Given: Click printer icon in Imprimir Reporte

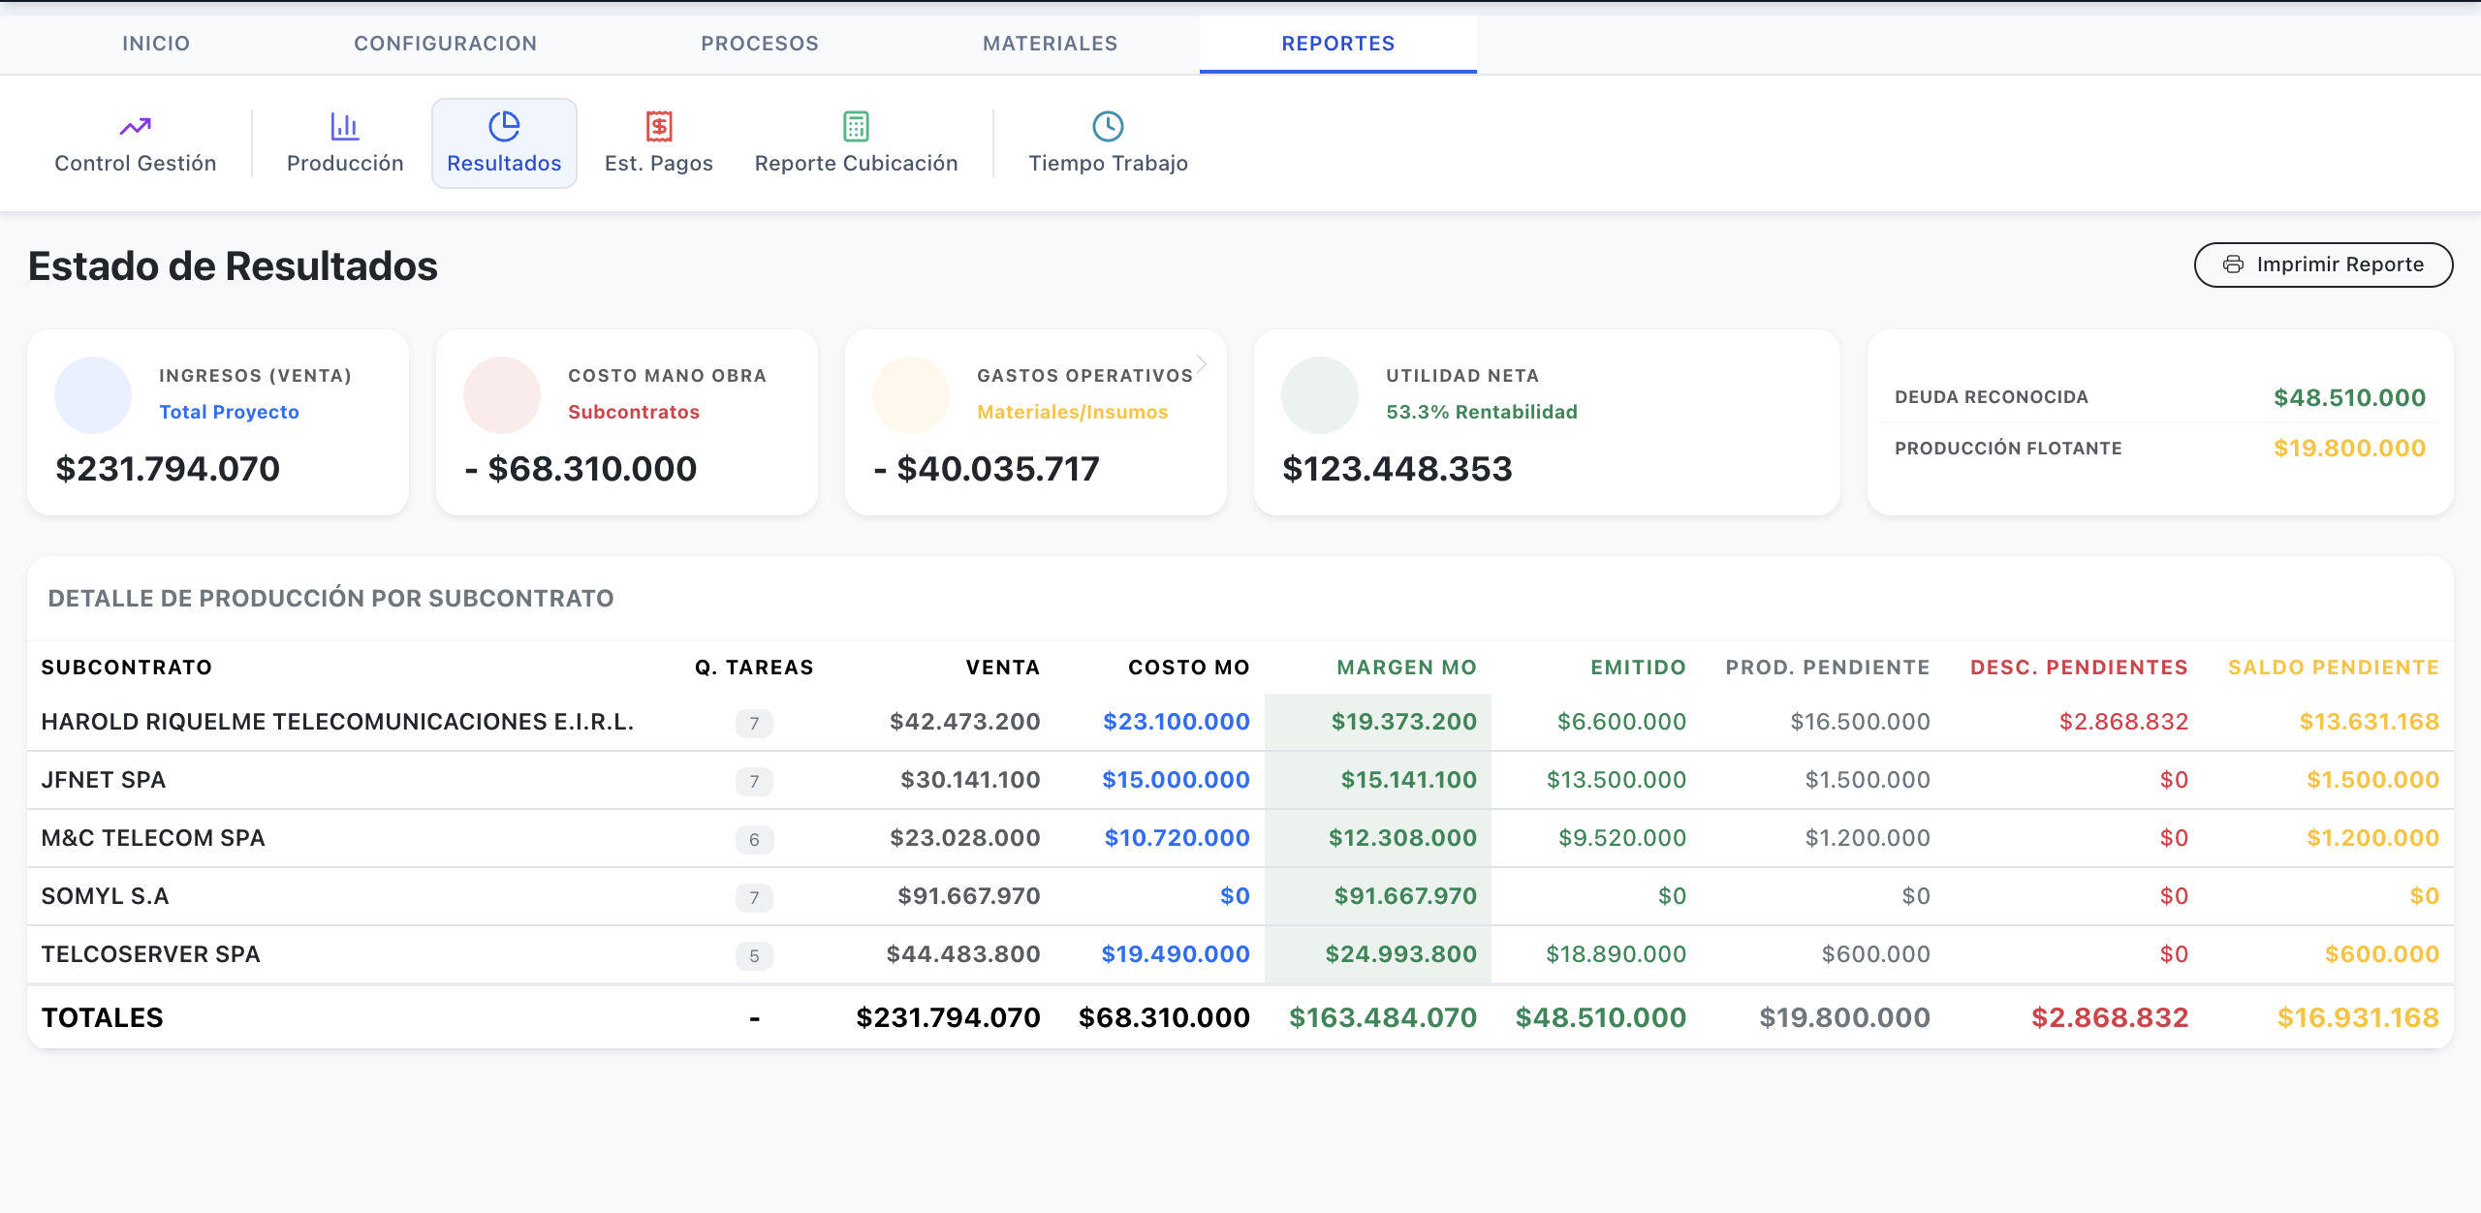Looking at the screenshot, I should 2233,264.
